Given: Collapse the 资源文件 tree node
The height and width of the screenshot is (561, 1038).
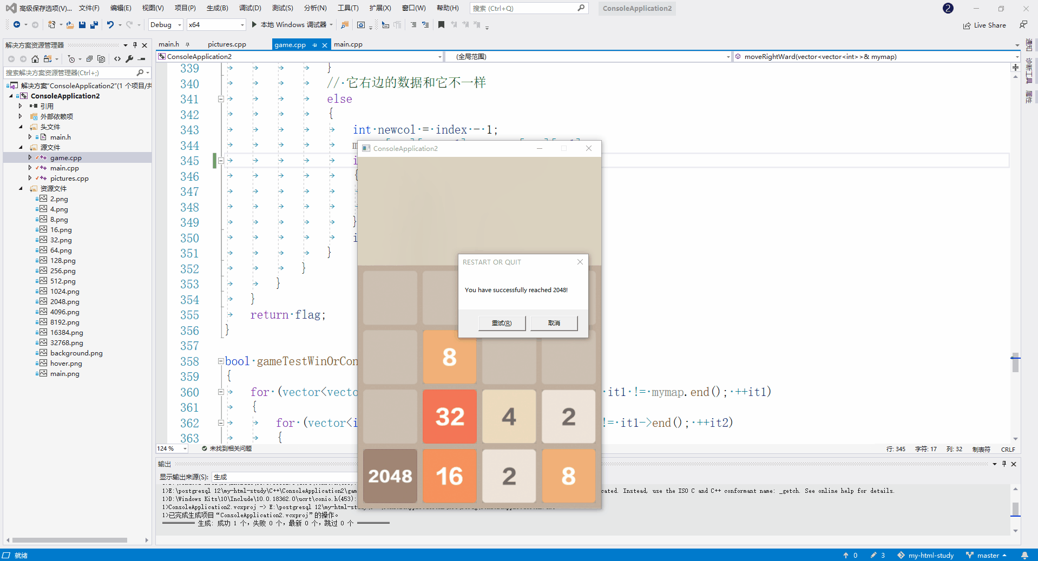Looking at the screenshot, I should point(21,188).
